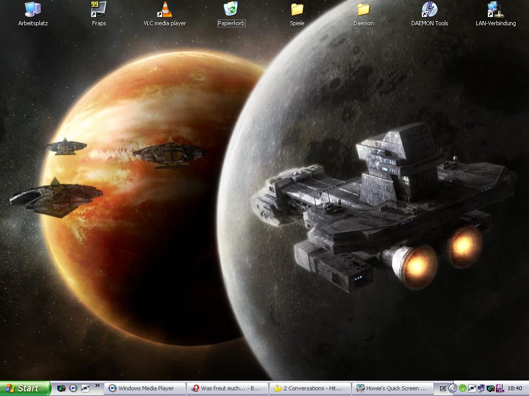
Task: Switch to Howie's Quick Screen taskbar button
Action: [393, 388]
